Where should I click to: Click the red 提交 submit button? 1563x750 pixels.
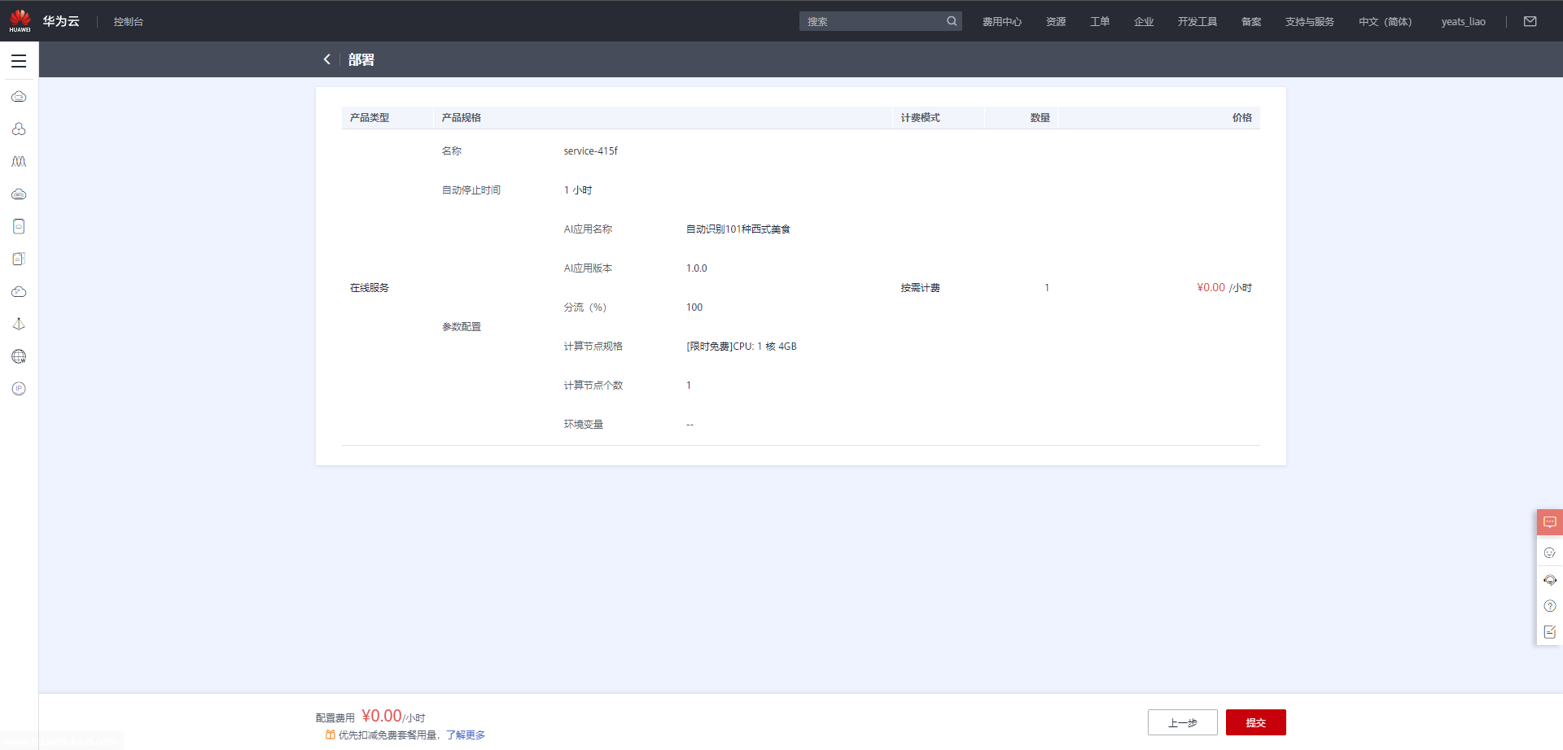[1256, 722]
